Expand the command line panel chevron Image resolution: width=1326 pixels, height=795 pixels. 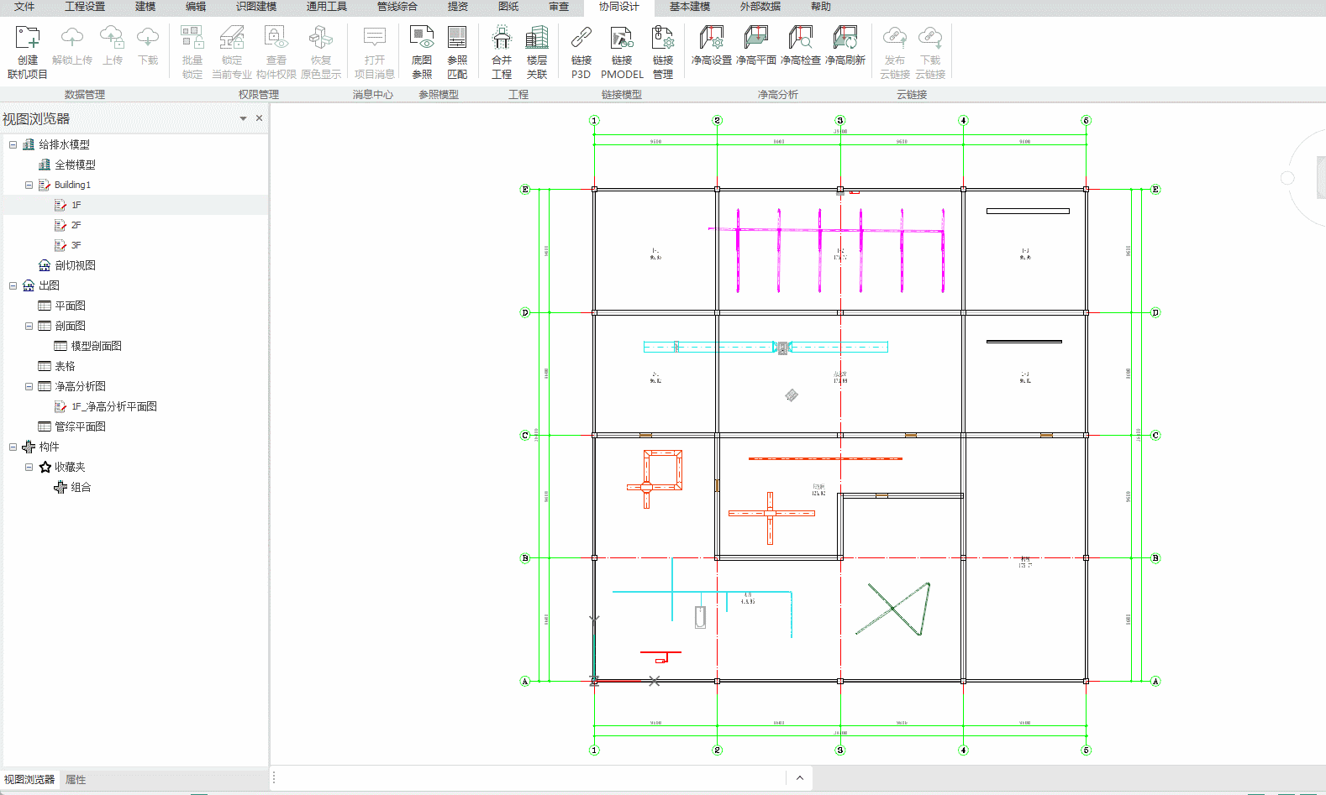point(799,778)
